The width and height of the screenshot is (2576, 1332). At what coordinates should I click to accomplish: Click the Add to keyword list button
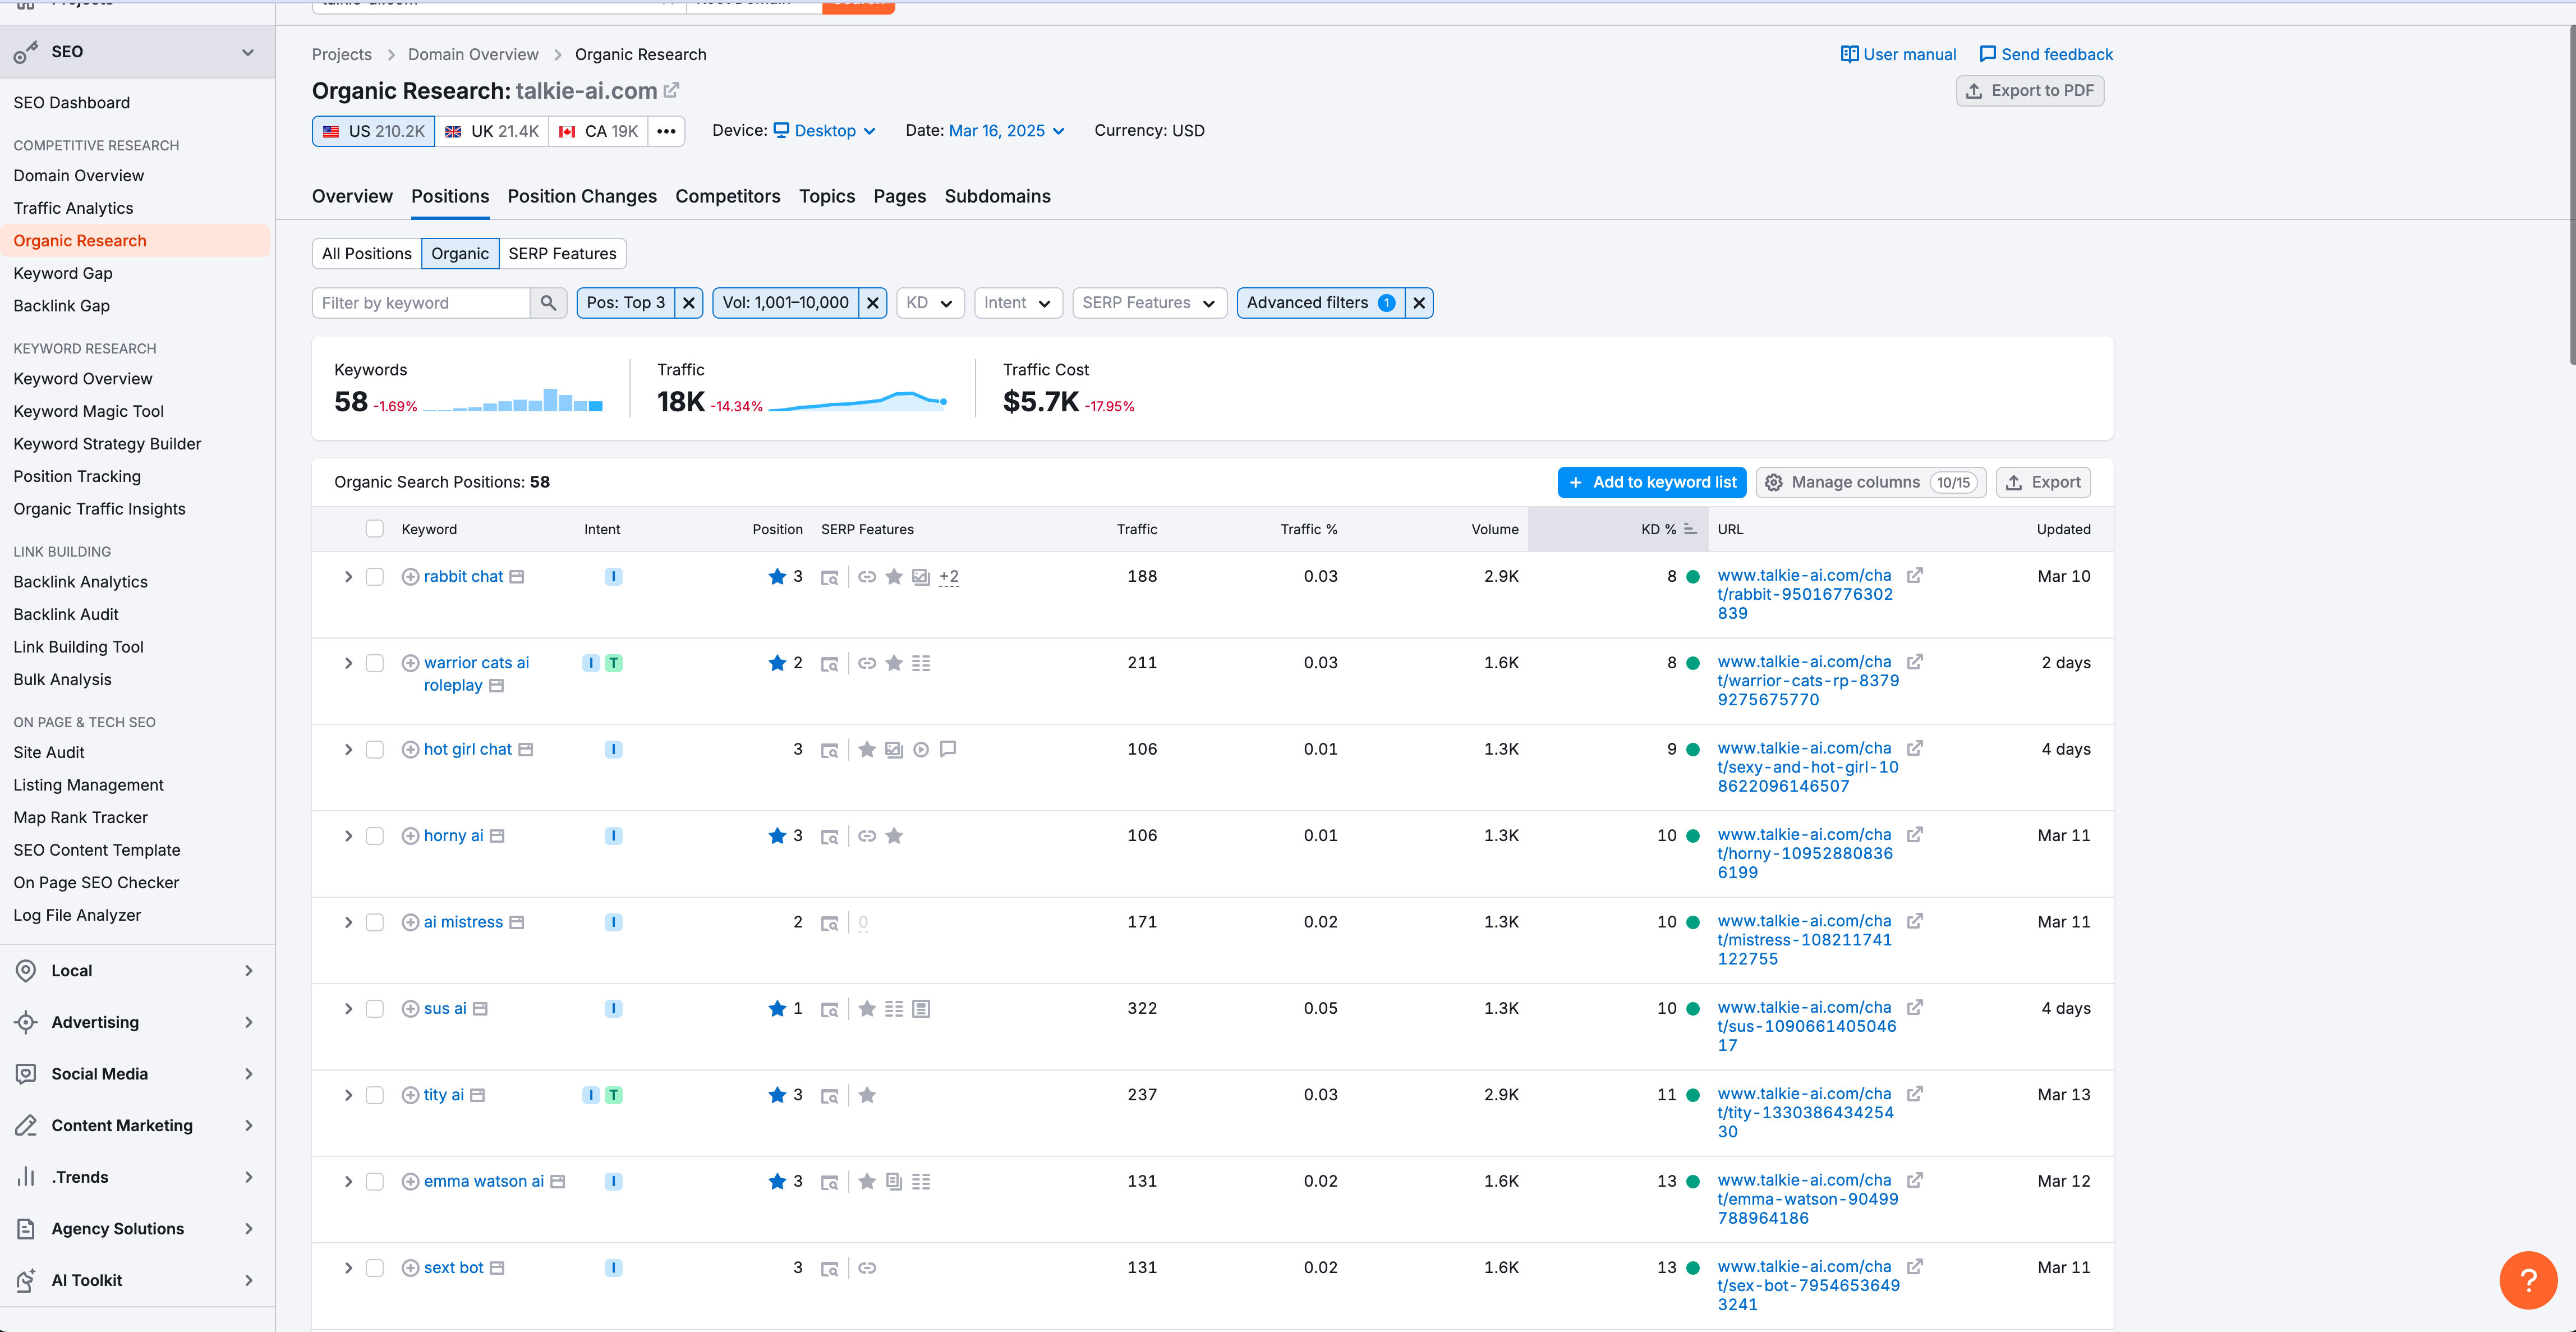point(1652,482)
